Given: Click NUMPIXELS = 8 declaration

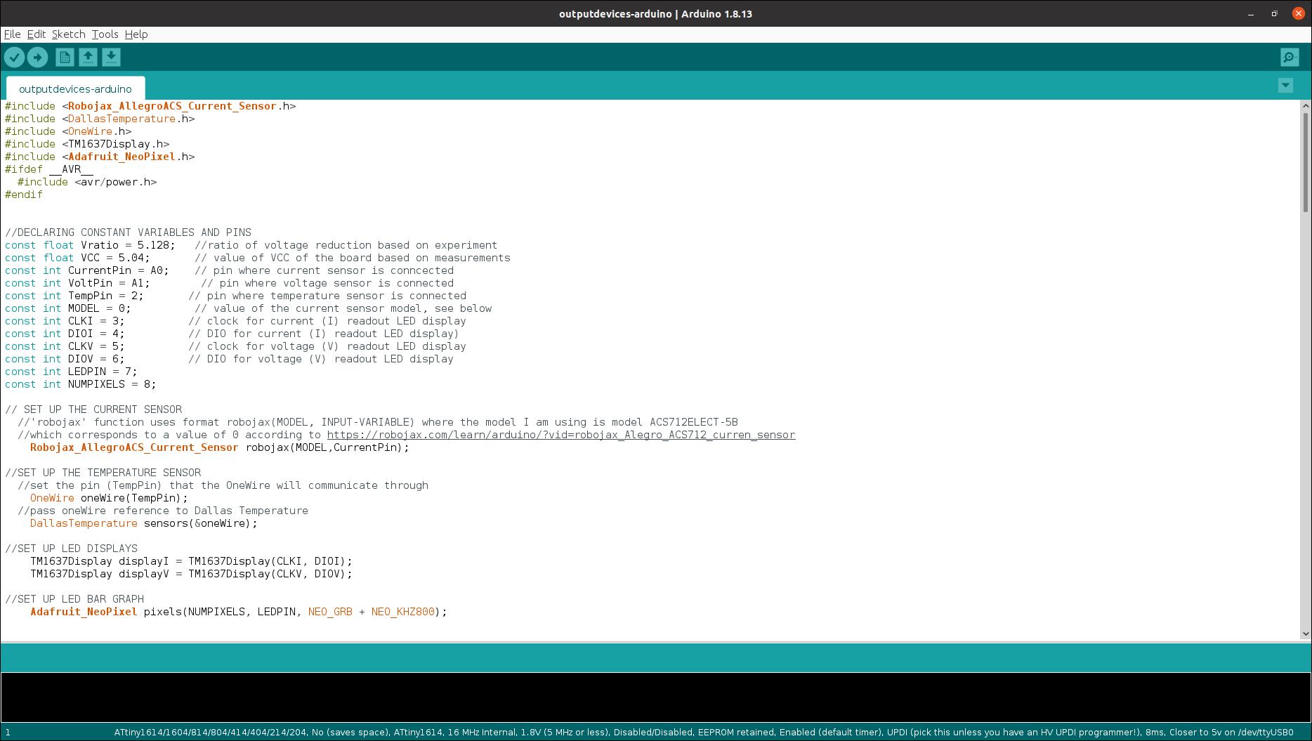Looking at the screenshot, I should (x=81, y=384).
